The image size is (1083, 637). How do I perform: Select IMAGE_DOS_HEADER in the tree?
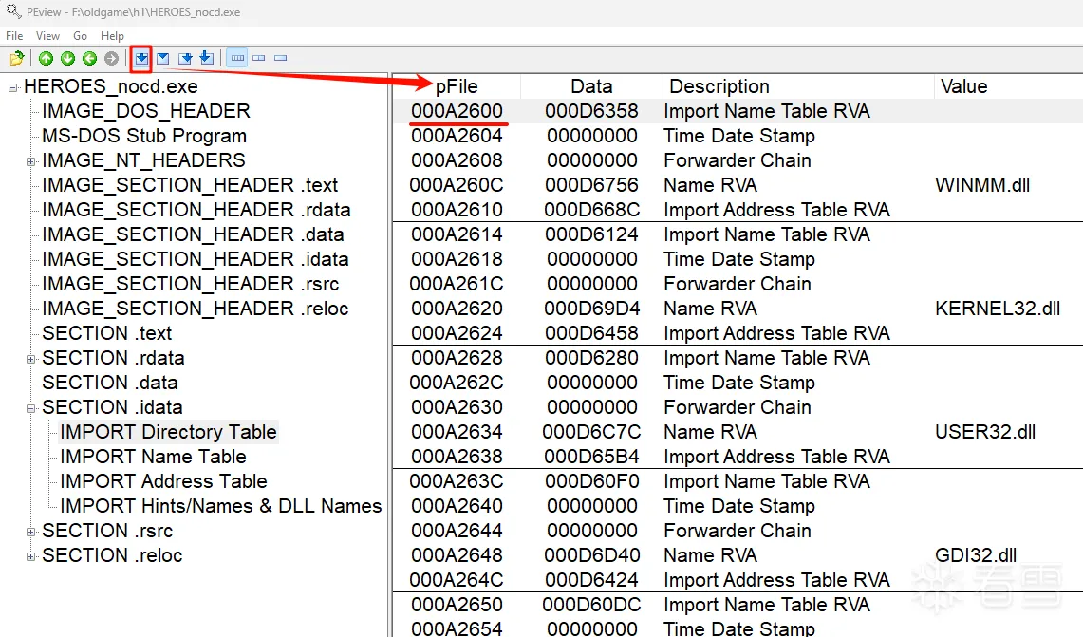[x=146, y=111]
